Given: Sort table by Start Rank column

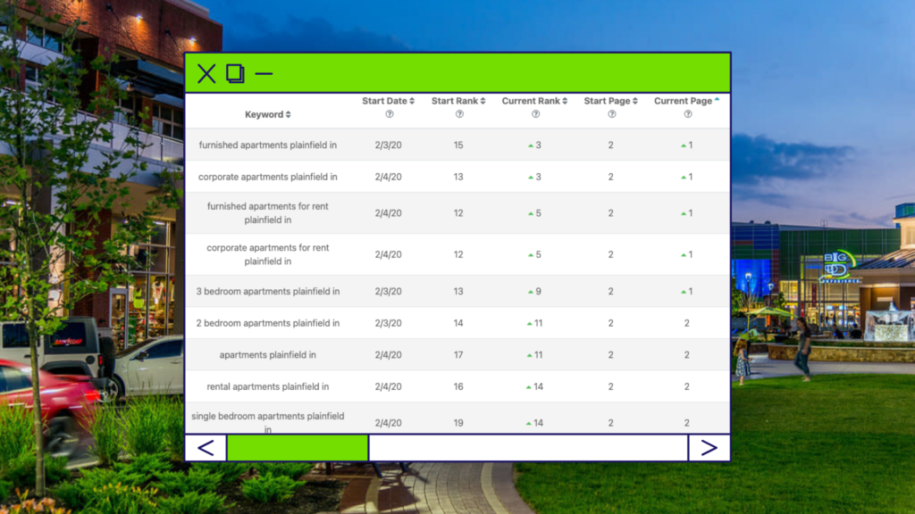Looking at the screenshot, I should pos(458,101).
